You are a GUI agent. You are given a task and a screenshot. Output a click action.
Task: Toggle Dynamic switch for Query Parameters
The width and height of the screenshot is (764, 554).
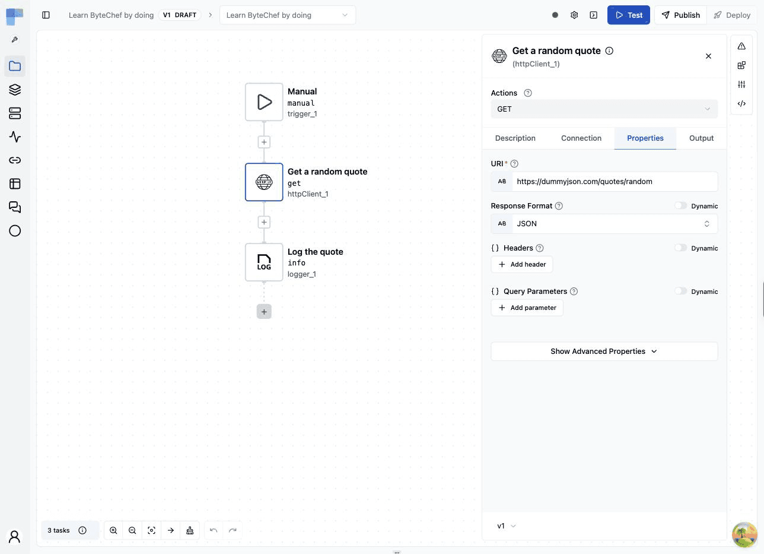[680, 291]
